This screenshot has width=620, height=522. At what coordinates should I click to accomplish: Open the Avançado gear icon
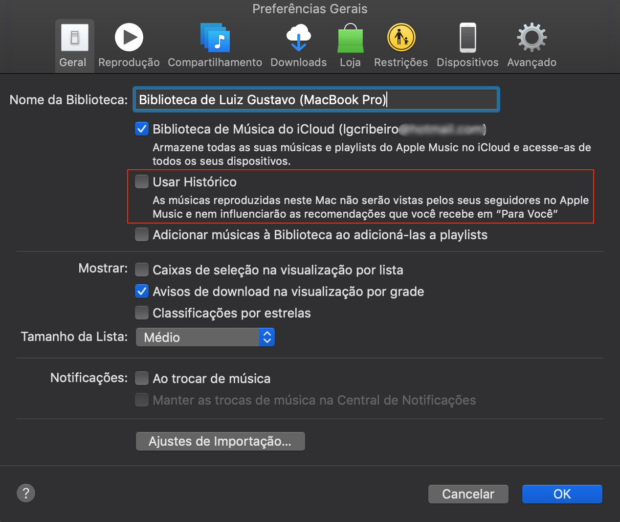tap(532, 38)
